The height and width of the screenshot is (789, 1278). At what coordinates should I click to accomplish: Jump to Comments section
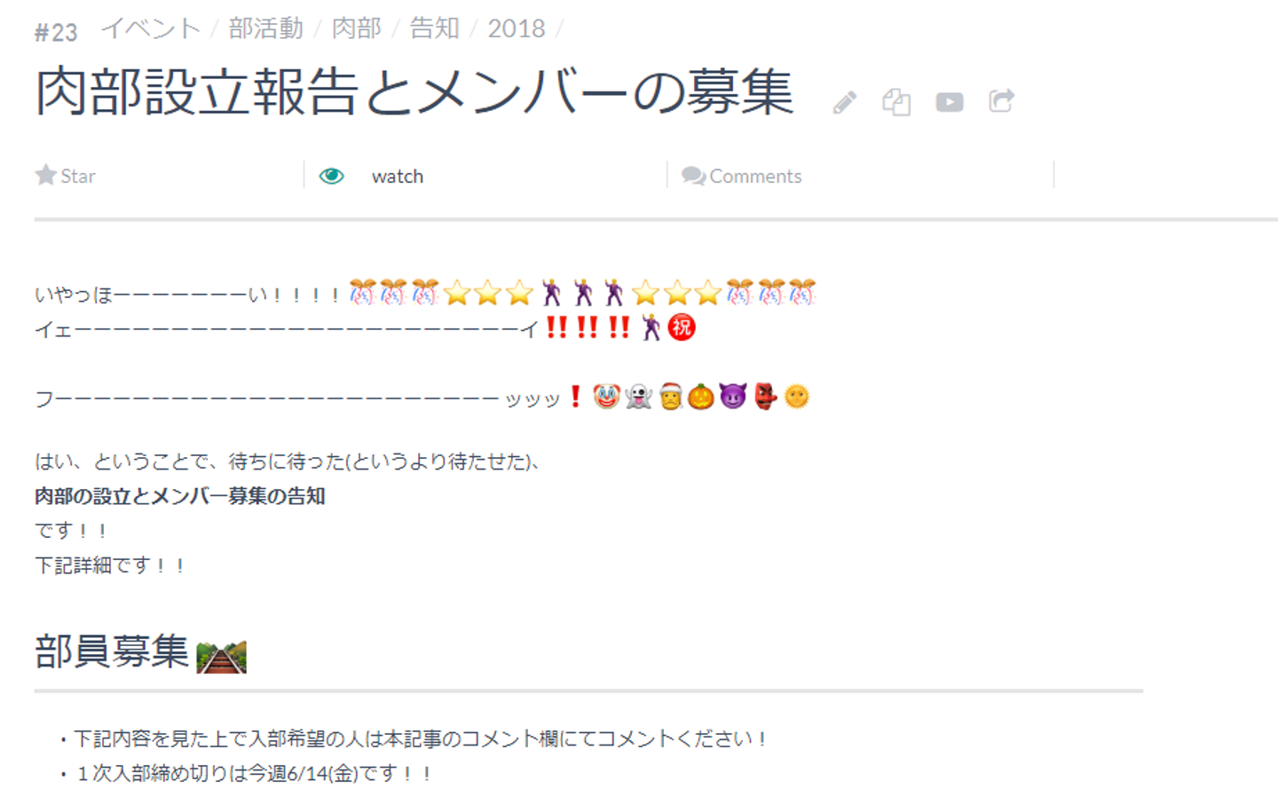pyautogui.click(x=742, y=176)
